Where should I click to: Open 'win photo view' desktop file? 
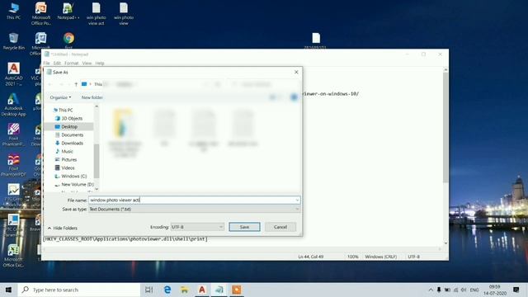point(124,13)
